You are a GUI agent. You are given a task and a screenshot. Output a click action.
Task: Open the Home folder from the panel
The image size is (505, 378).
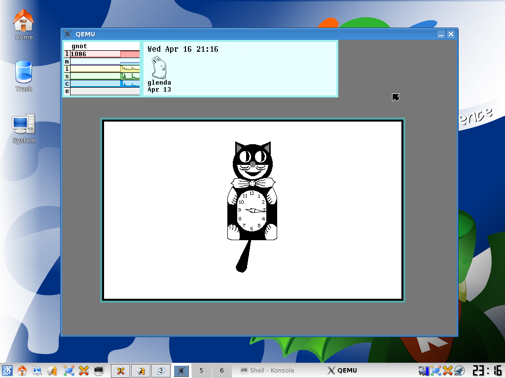coord(22,371)
